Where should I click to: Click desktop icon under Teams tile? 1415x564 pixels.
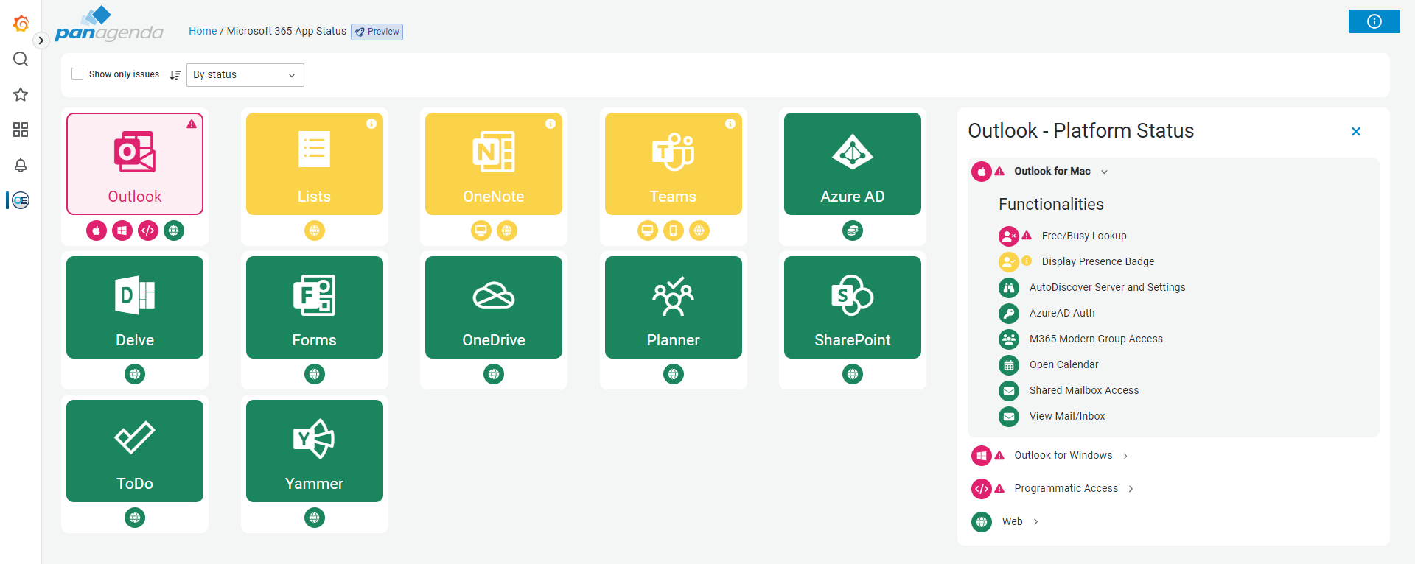pos(648,230)
